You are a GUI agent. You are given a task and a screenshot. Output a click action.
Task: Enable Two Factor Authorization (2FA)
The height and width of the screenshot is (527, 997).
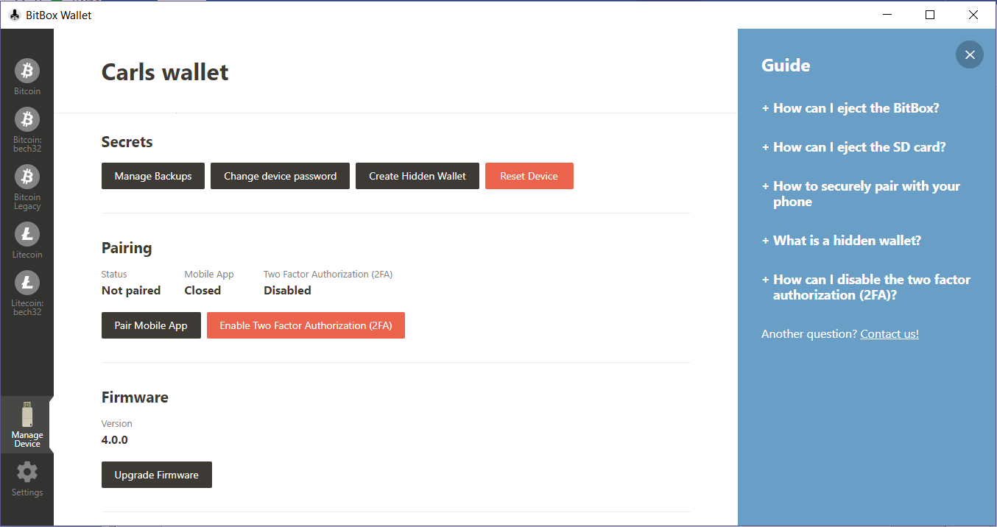pyautogui.click(x=306, y=325)
